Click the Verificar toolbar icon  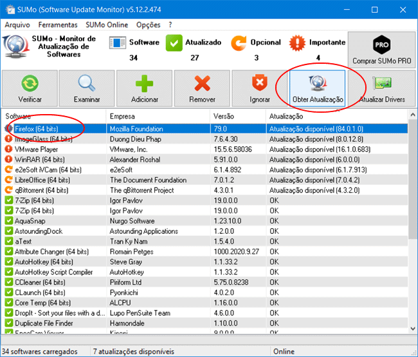tap(30, 83)
